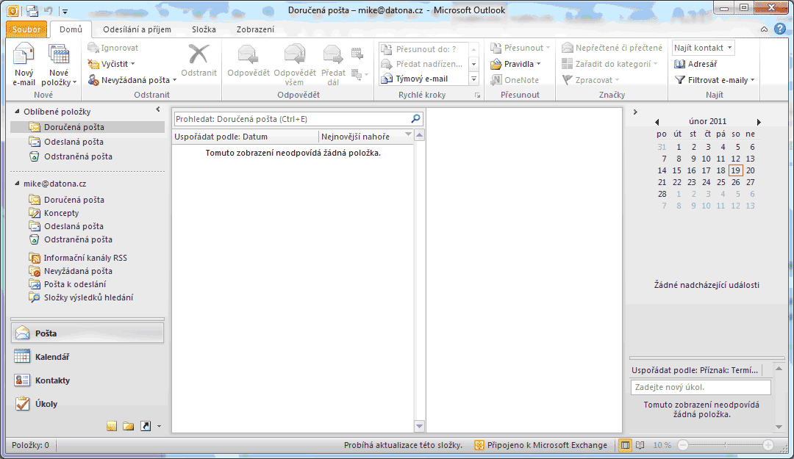Open the Pravidla rules dropdown
Screen dimensions: 794x459
click(515, 64)
